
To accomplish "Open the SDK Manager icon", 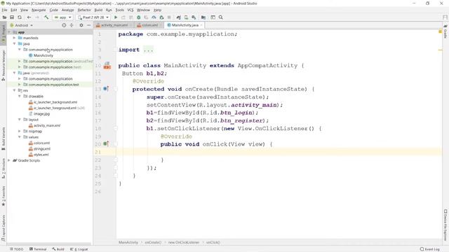I will [194, 17].
